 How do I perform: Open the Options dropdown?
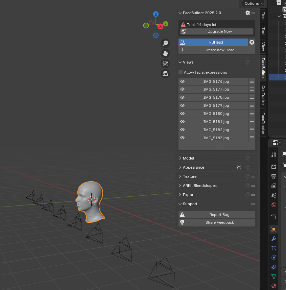pos(254,3)
